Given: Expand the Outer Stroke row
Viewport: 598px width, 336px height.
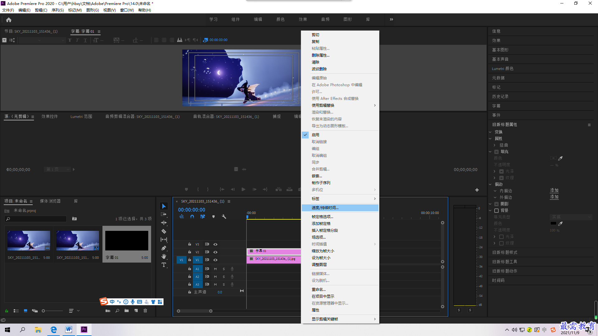Looking at the screenshot, I should pyautogui.click(x=495, y=198).
